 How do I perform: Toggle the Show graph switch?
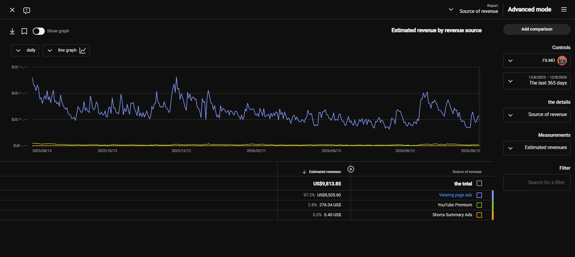coord(39,31)
